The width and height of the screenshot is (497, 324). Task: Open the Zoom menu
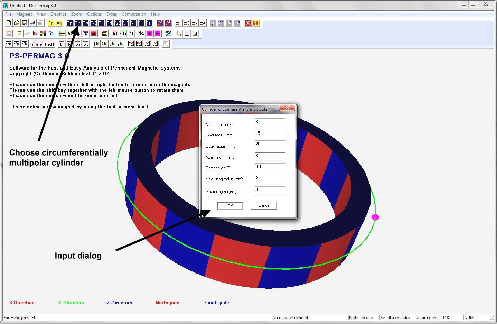coord(77,14)
